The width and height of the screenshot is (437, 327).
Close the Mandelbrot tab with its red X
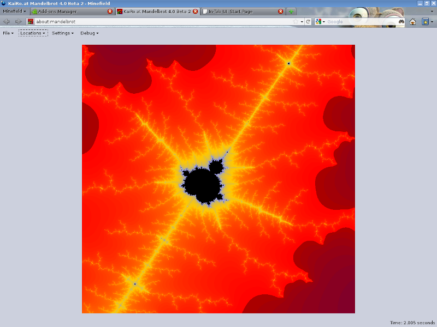pyautogui.click(x=194, y=11)
